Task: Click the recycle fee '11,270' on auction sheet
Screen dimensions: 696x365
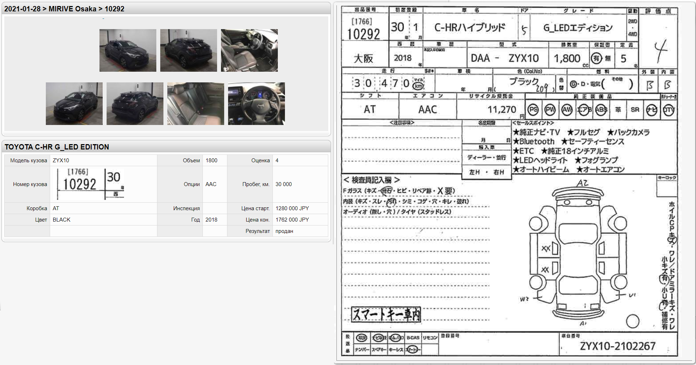Action: [x=502, y=109]
